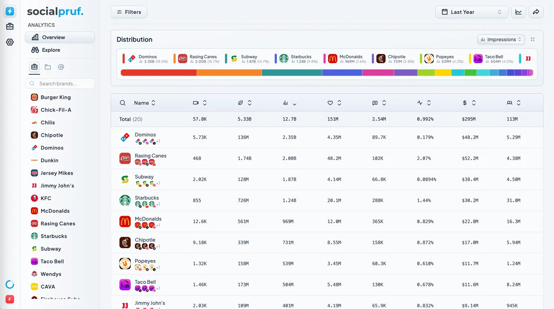Sort by the Name column
554x309 pixels.
point(145,103)
